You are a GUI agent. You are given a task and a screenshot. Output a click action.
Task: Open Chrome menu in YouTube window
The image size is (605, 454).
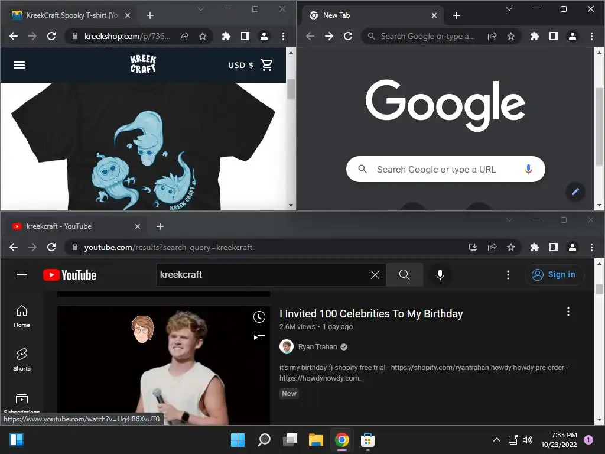coord(591,247)
